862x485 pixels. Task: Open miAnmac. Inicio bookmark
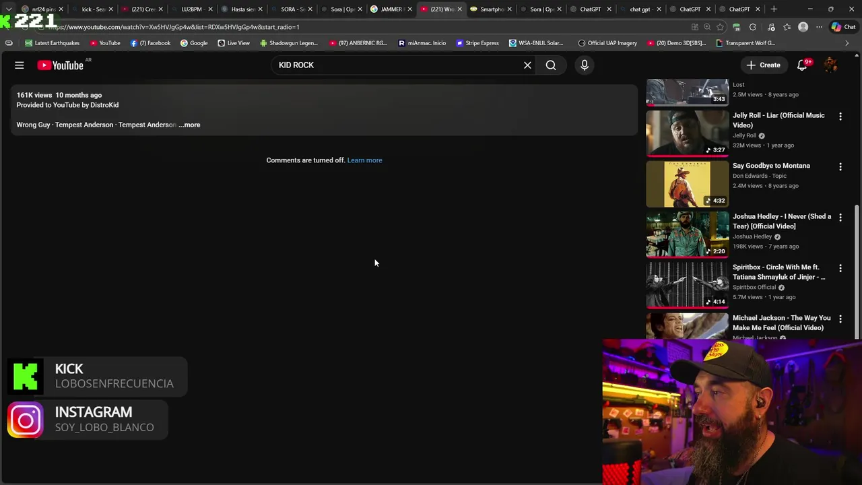422,43
